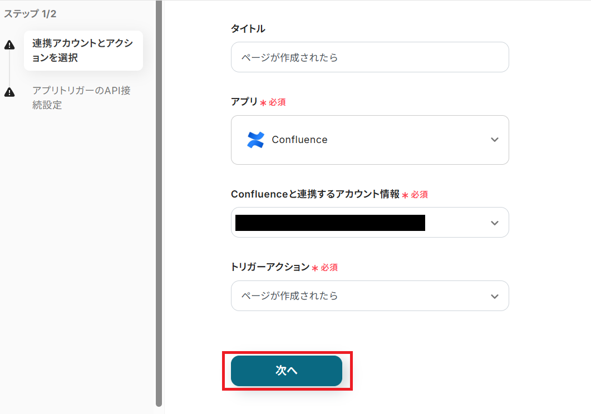
Task: Click the トリガーアクション field label
Action: [270, 267]
